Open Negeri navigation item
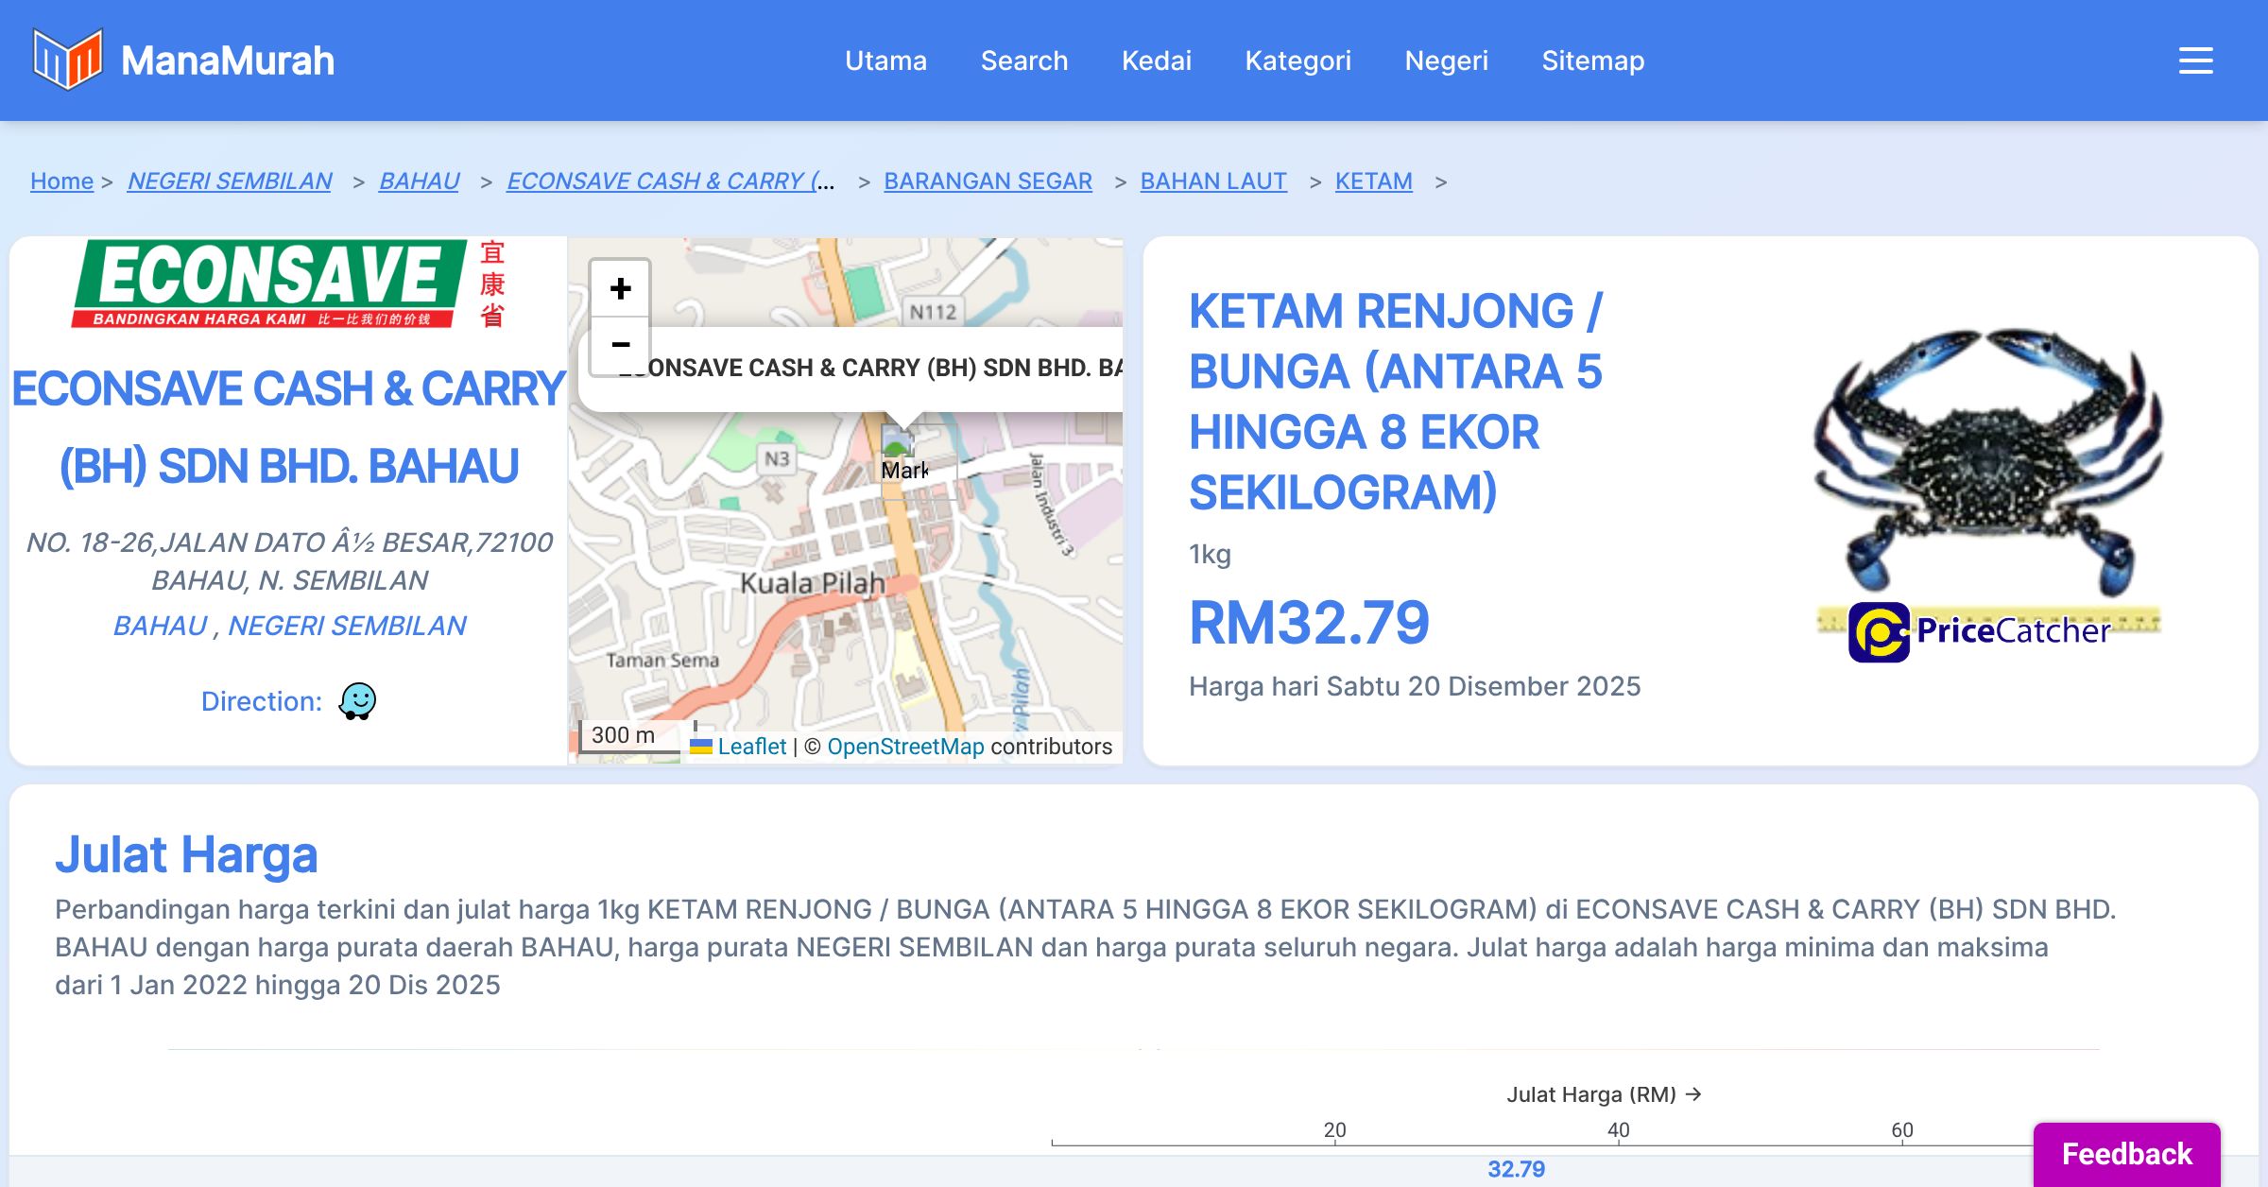This screenshot has height=1187, width=2268. 1446,60
